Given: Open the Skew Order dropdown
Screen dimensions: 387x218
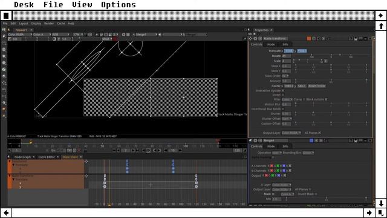Looking at the screenshot, I should point(285,76).
